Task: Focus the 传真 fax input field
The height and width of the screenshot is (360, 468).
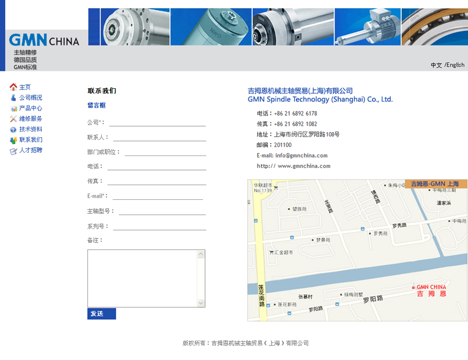Action: coord(157,181)
